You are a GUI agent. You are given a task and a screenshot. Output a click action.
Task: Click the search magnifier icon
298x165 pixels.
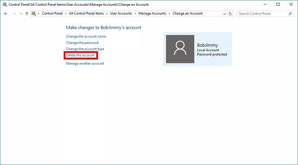pos(290,13)
